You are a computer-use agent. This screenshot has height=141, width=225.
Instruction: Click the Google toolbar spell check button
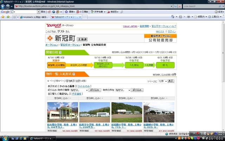(x=98, y=12)
